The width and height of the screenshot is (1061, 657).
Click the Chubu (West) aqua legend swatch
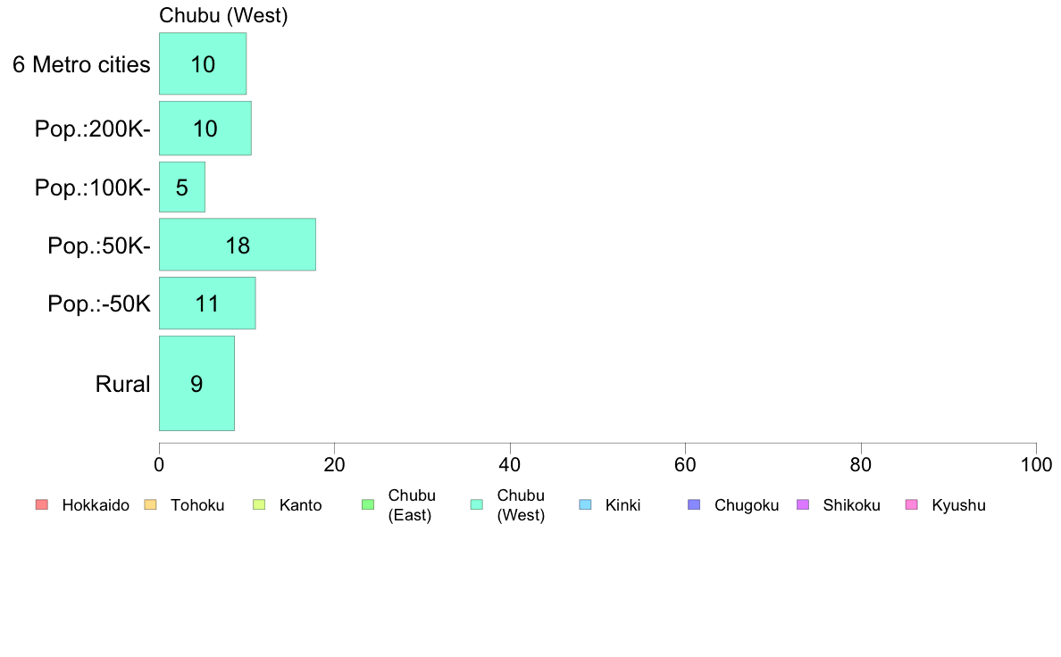tap(476, 505)
